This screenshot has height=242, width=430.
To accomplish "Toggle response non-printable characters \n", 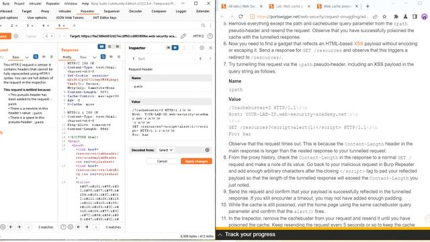I will pyautogui.click(x=111, y=56).
